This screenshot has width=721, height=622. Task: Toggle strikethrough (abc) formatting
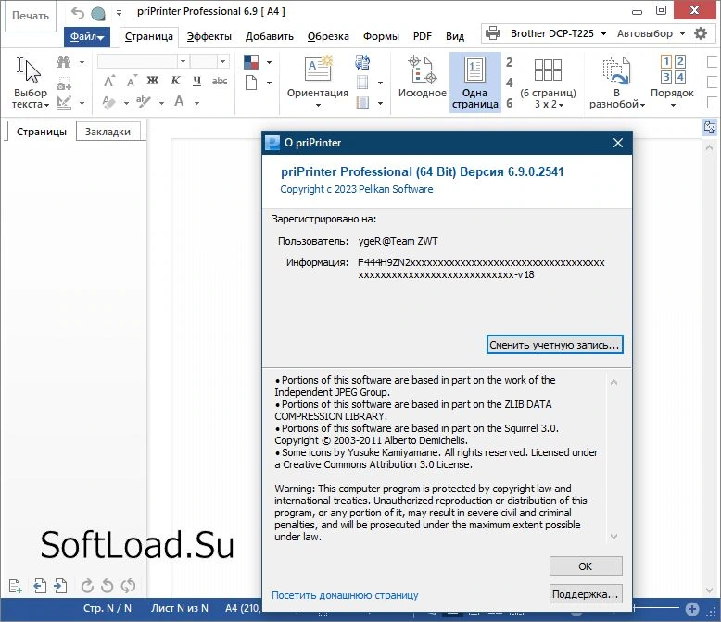[x=220, y=81]
